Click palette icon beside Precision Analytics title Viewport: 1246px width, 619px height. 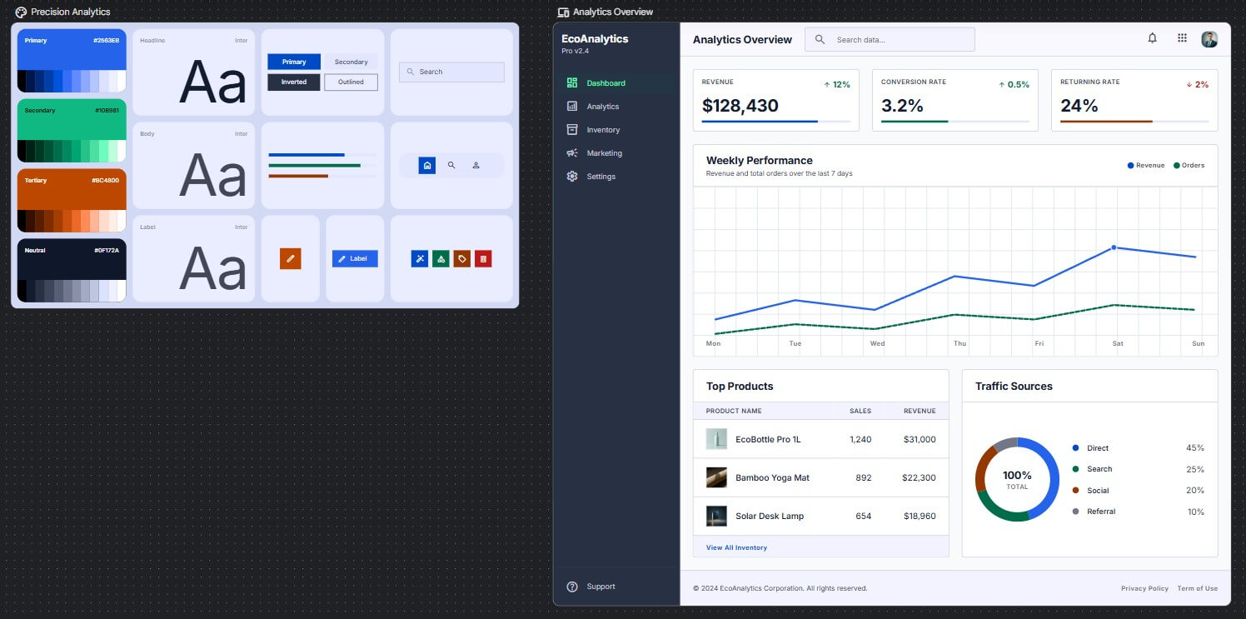pyautogui.click(x=21, y=12)
